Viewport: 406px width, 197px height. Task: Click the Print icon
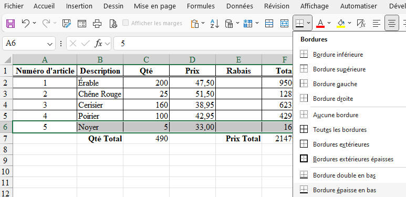97,24
